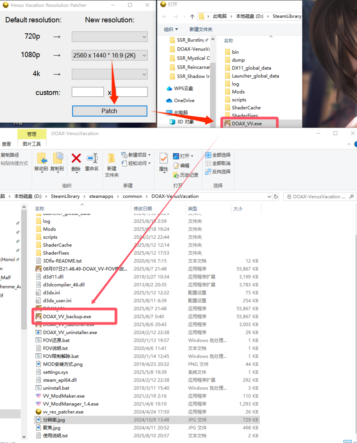
Task: Click 新建文件夹 in the Open dialog
Action: [x=201, y=30]
